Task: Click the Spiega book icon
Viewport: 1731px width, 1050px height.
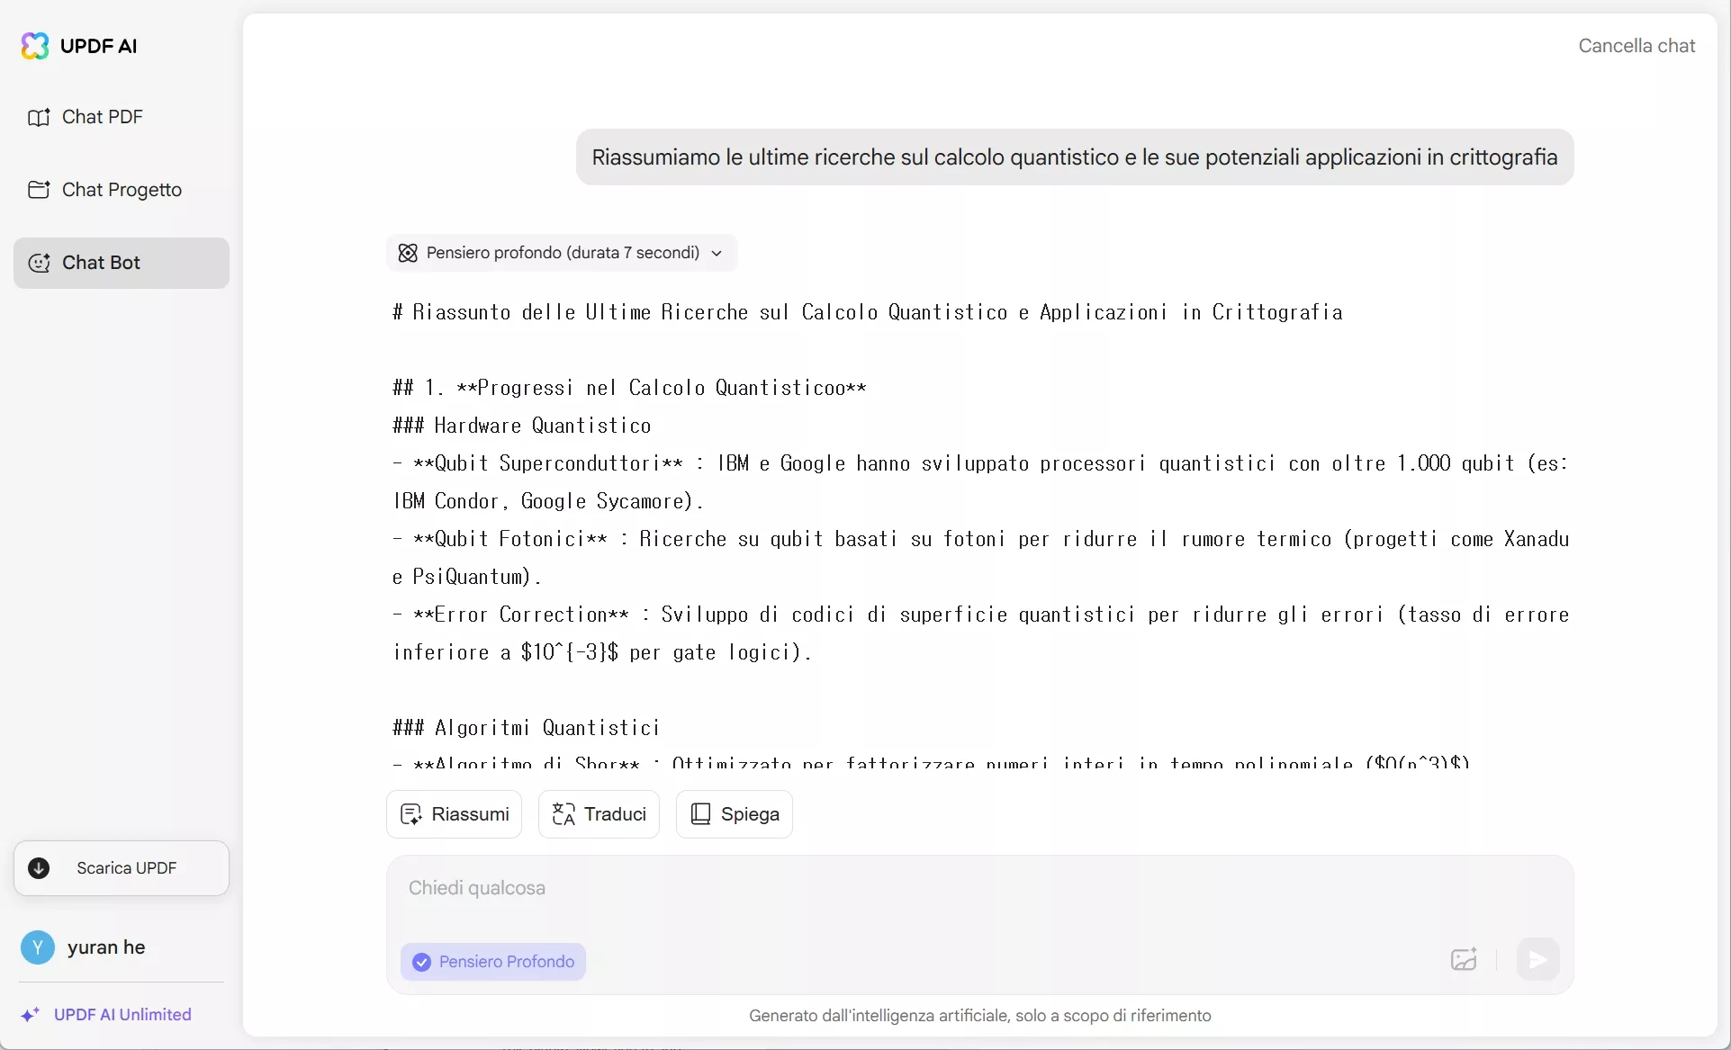Action: pos(700,814)
